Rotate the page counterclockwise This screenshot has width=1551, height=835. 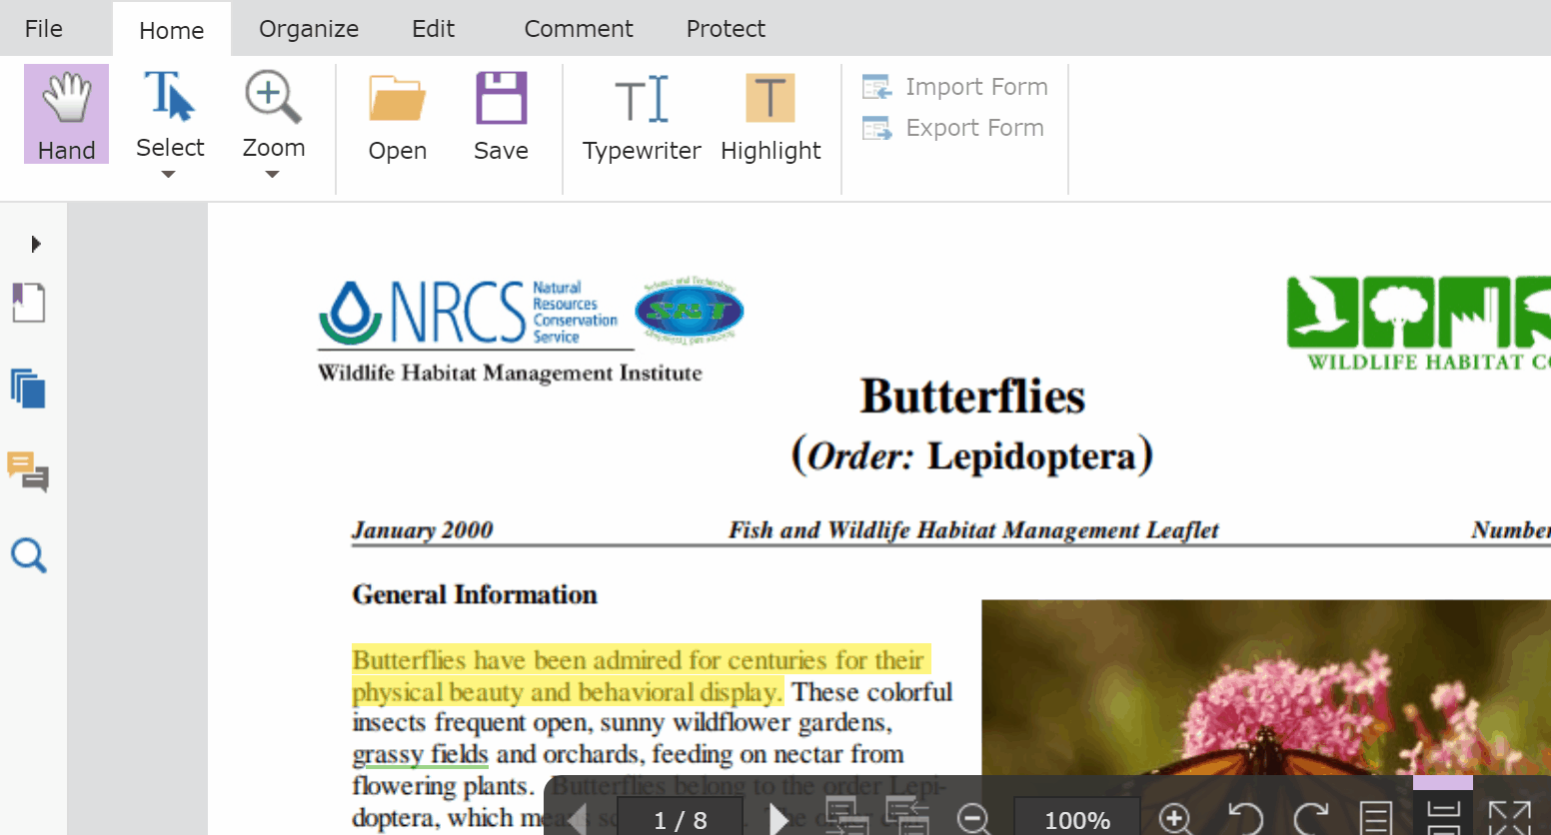(x=1244, y=819)
